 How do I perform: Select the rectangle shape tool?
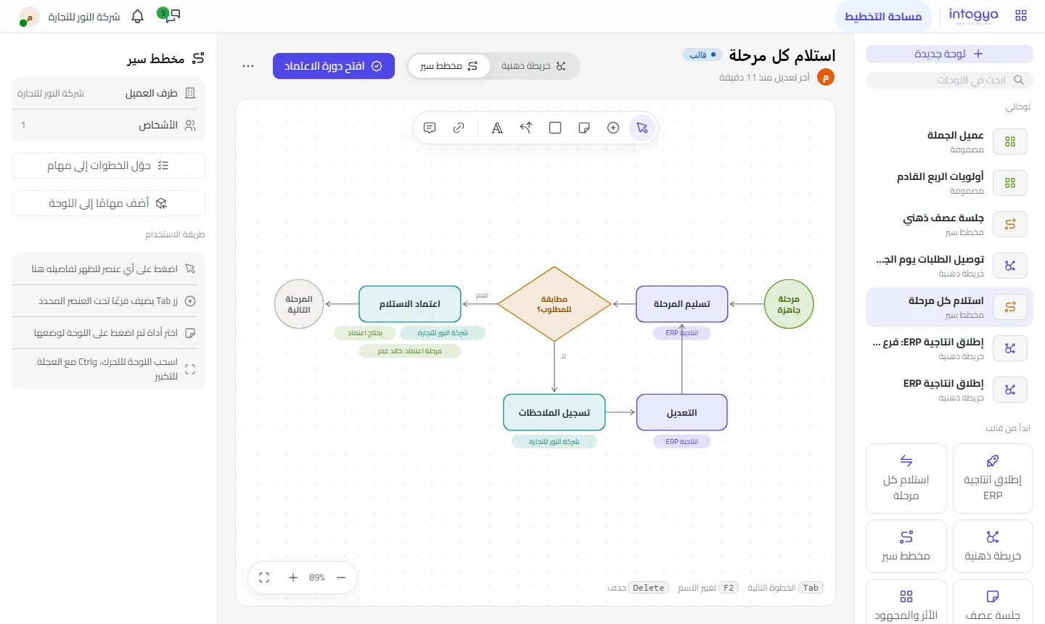(555, 128)
